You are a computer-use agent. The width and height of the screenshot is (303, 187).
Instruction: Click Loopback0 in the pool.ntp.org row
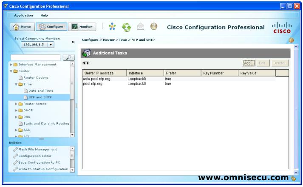point(136,84)
